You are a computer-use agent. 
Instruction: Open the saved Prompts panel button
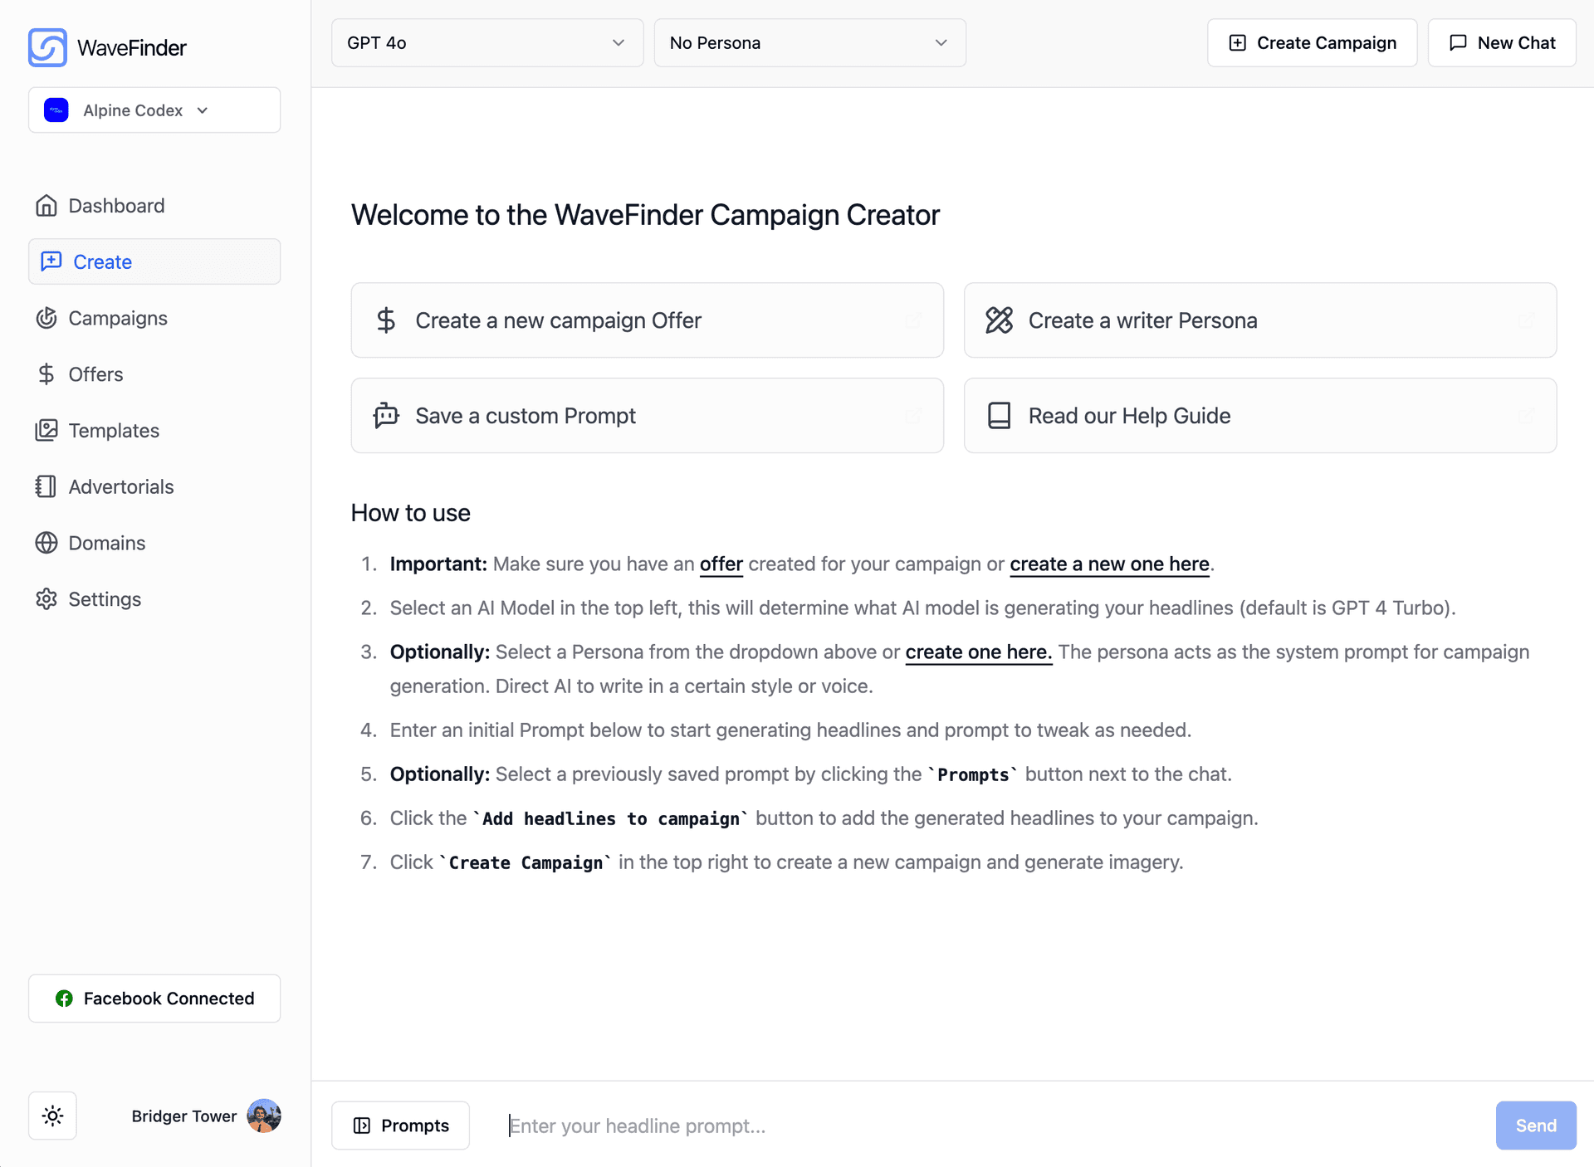(x=401, y=1125)
